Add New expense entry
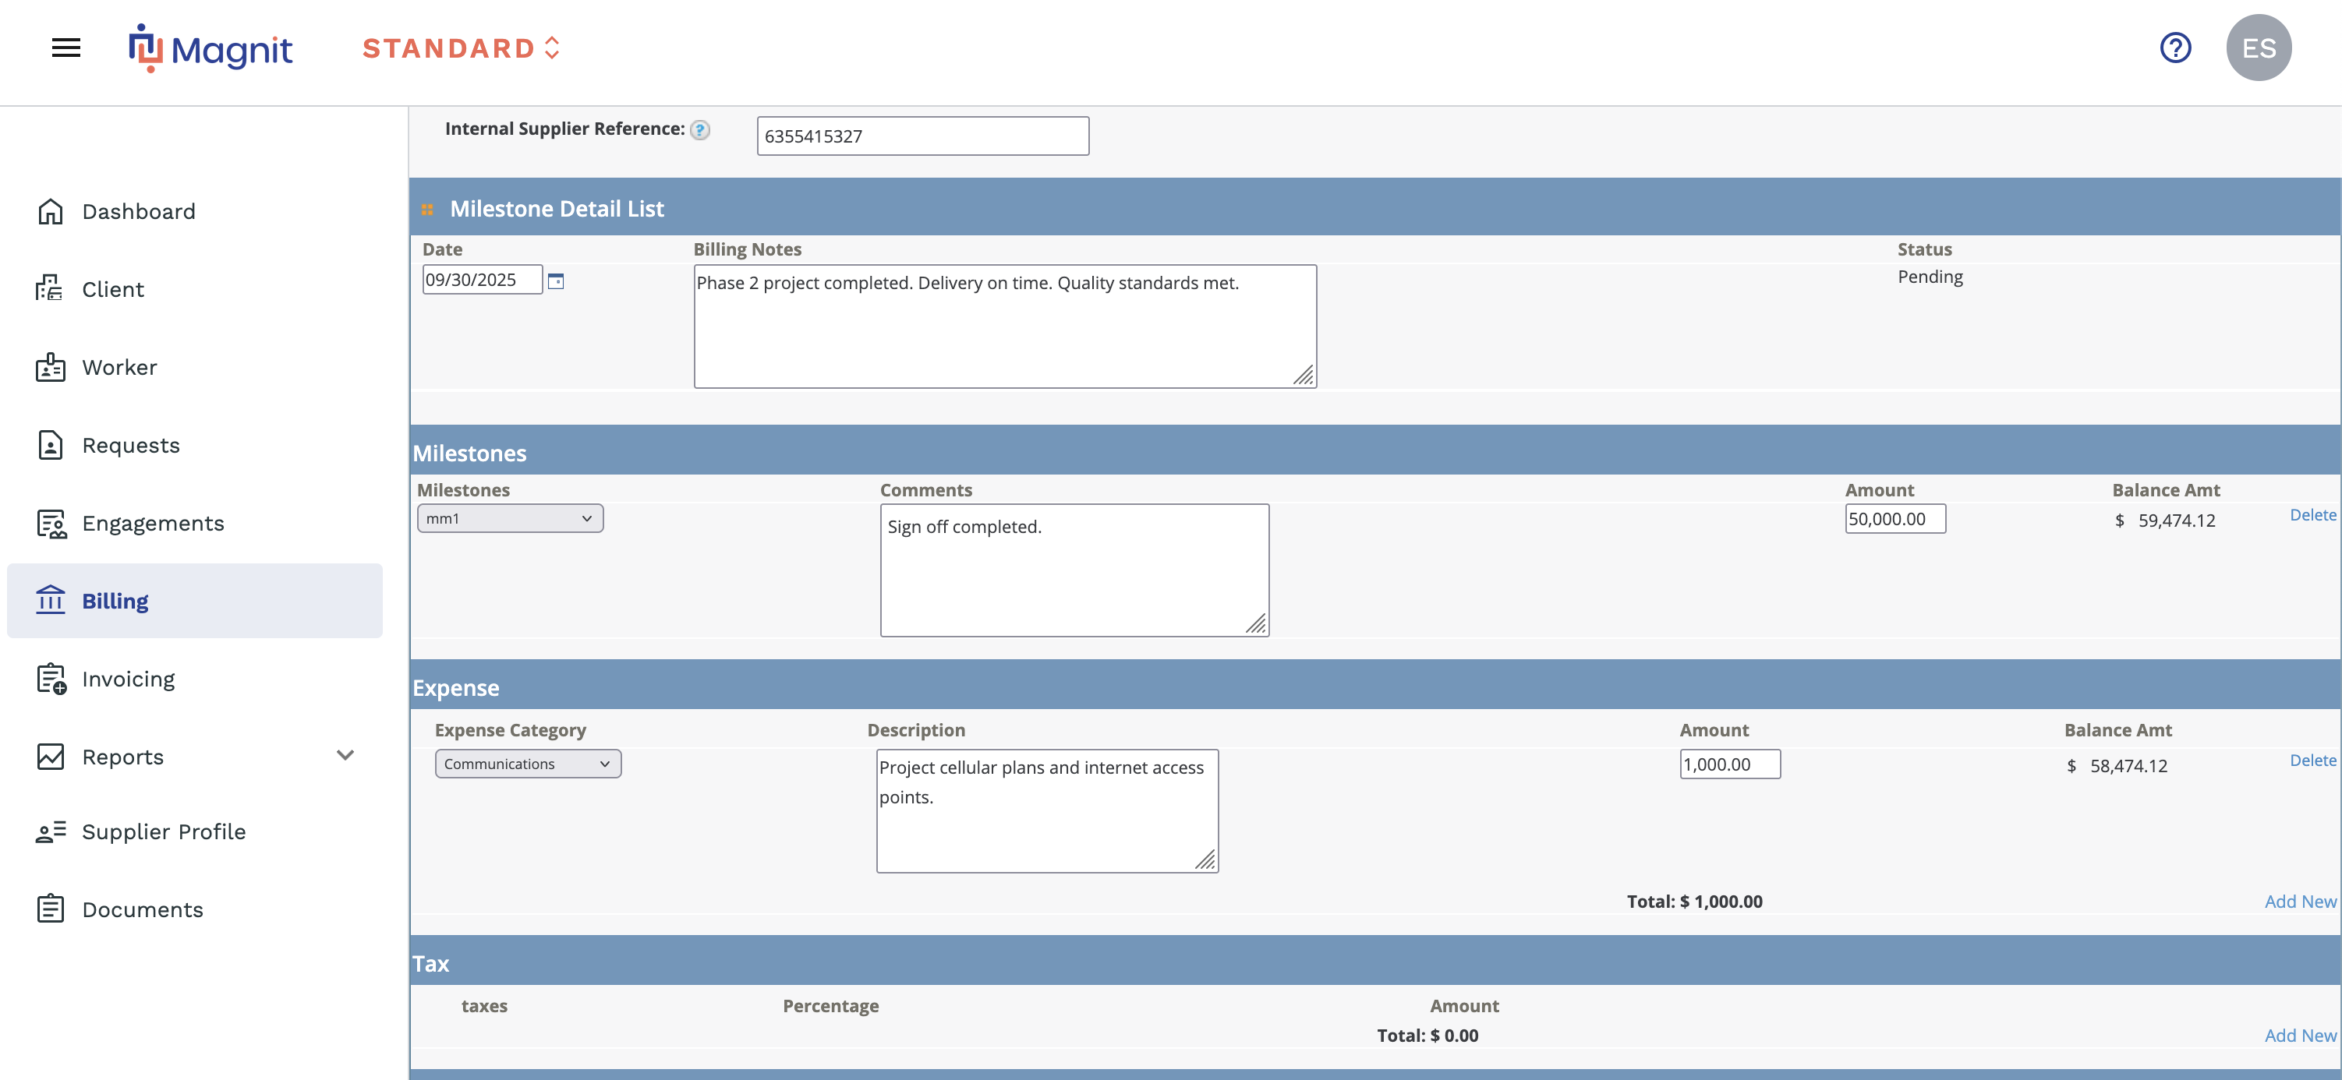The image size is (2342, 1080). [2298, 901]
